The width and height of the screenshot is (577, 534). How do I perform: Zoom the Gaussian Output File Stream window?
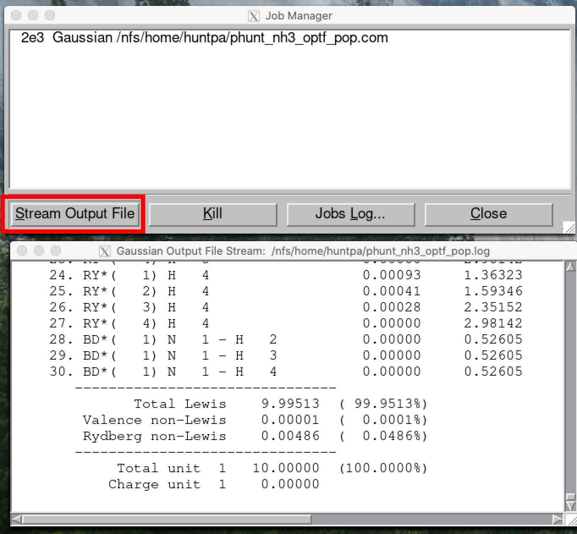(x=56, y=250)
